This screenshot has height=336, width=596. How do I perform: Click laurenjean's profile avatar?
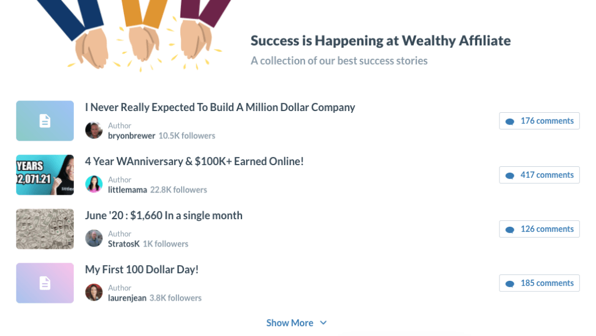pos(94,292)
